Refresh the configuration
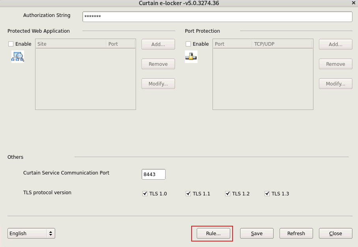 click(x=296, y=233)
